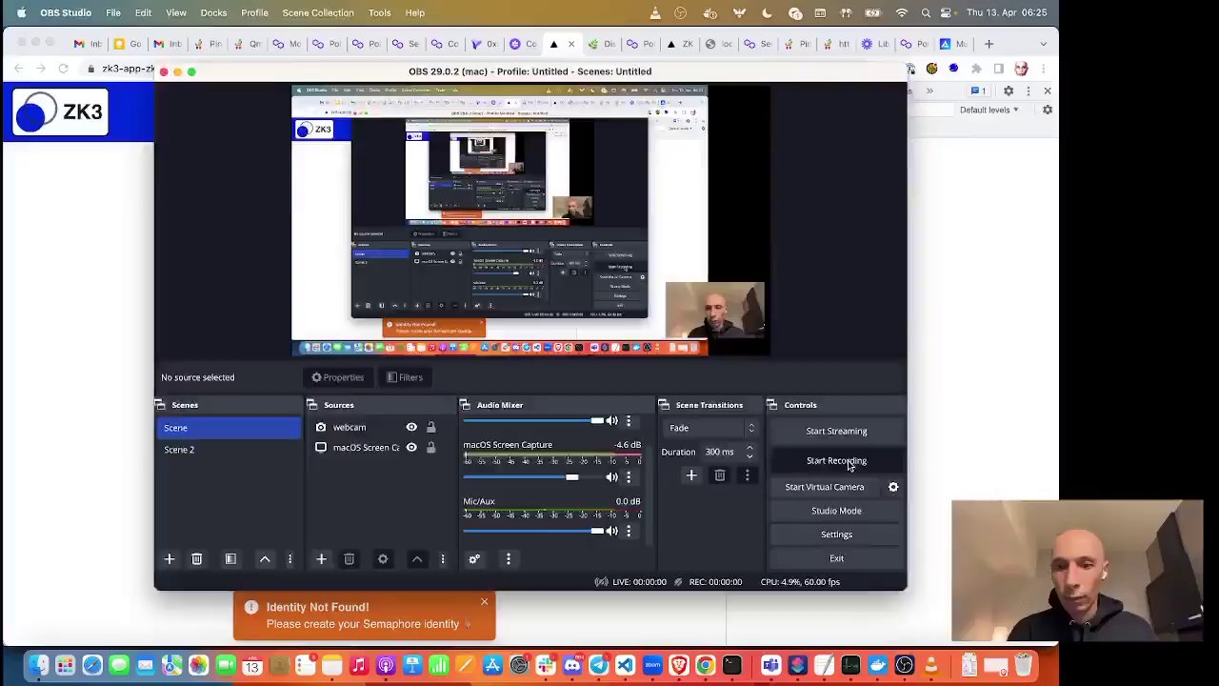Lock the macOS Screen Capture source
Image resolution: width=1219 pixels, height=686 pixels.
[430, 448]
